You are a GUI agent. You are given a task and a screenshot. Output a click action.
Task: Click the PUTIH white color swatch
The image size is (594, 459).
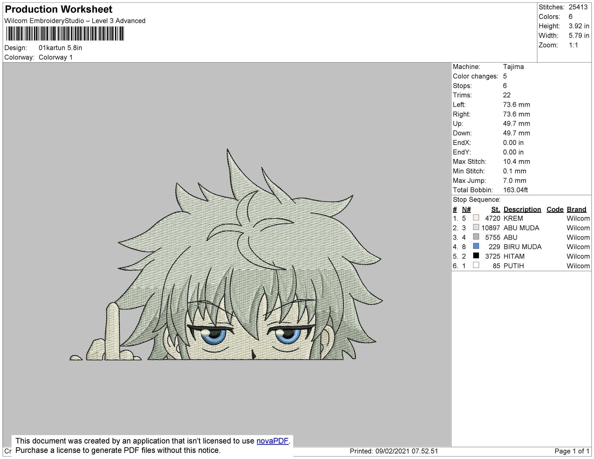(x=476, y=265)
